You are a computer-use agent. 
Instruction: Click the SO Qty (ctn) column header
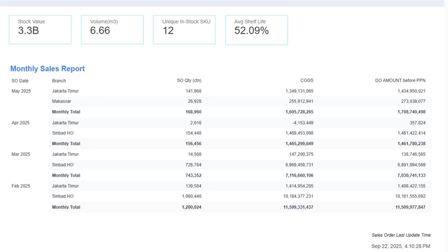tap(189, 81)
